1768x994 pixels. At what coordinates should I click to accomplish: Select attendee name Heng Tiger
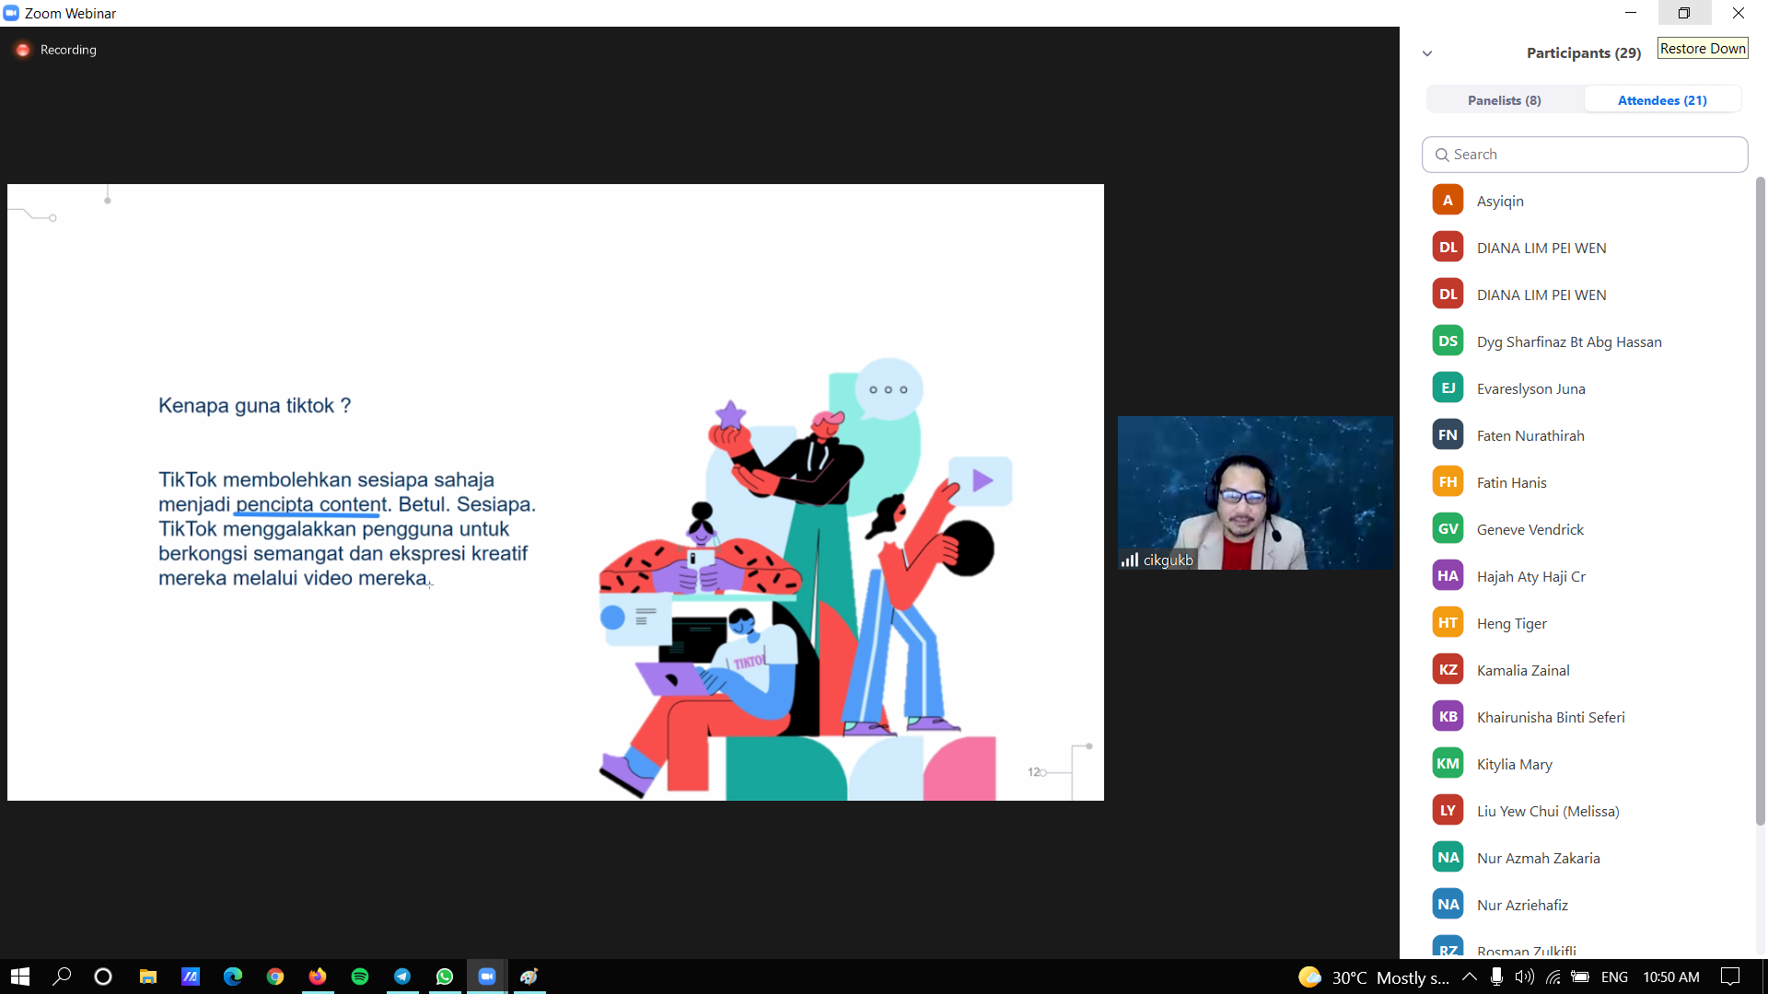1511,624
